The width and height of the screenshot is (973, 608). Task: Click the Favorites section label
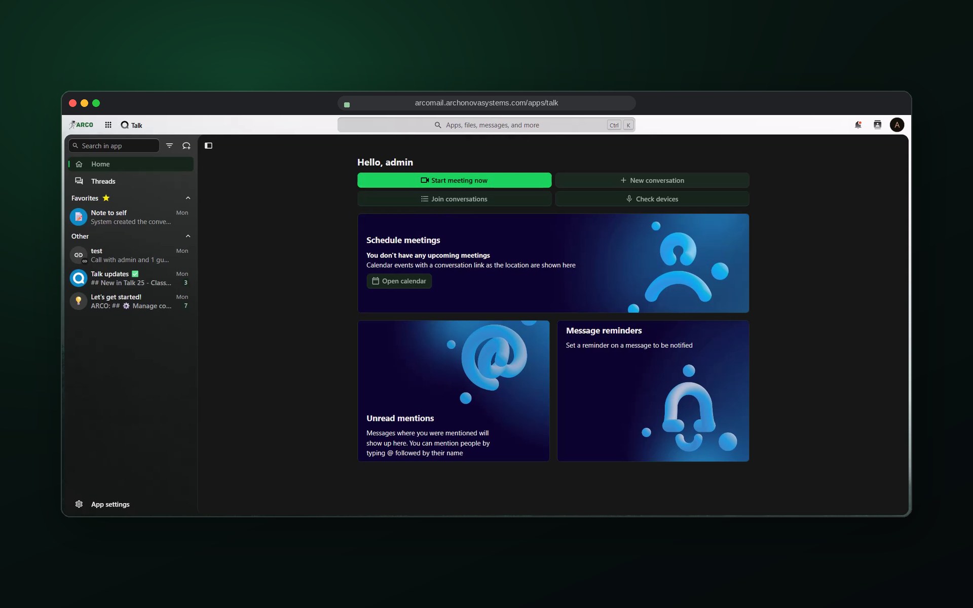click(85, 198)
